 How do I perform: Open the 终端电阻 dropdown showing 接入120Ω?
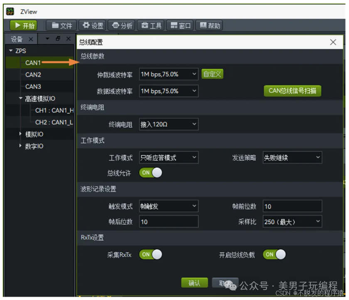(x=169, y=124)
